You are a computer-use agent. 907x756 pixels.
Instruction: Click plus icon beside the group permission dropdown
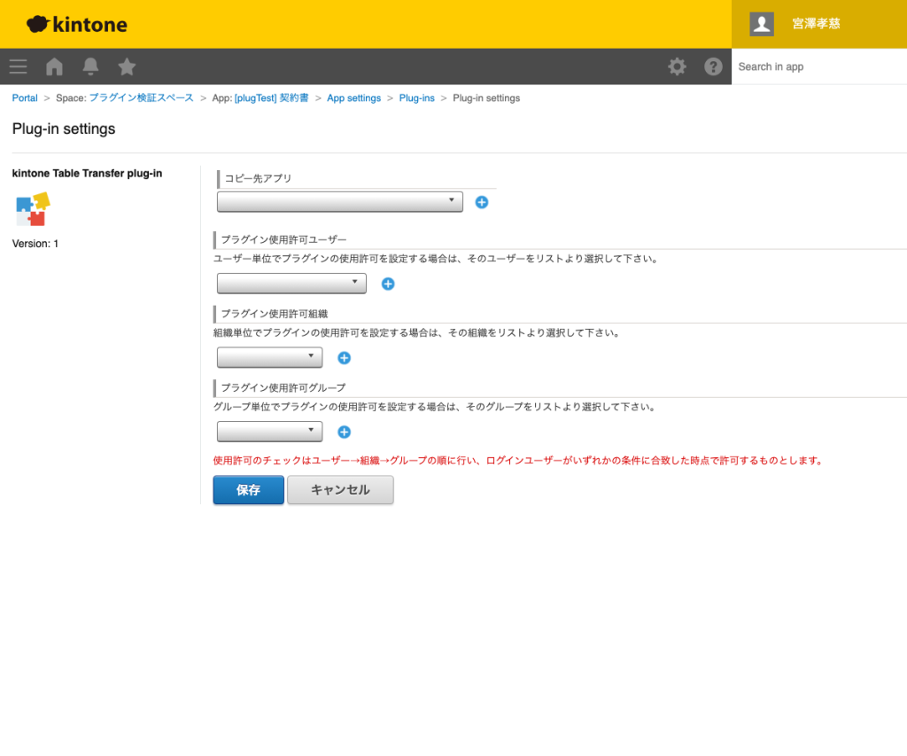pyautogui.click(x=345, y=433)
